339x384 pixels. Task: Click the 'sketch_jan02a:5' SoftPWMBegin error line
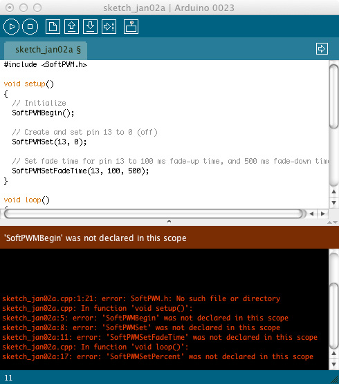click(x=145, y=318)
